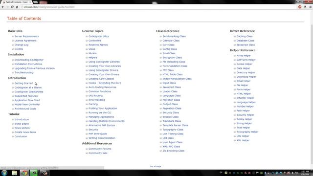Open Session Class link
This screenshot has width=313, height=176.
point(171,117)
